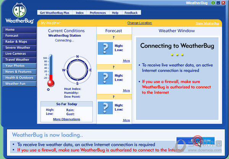
Task: Click the Current Conditions heading
Action: 66,31
